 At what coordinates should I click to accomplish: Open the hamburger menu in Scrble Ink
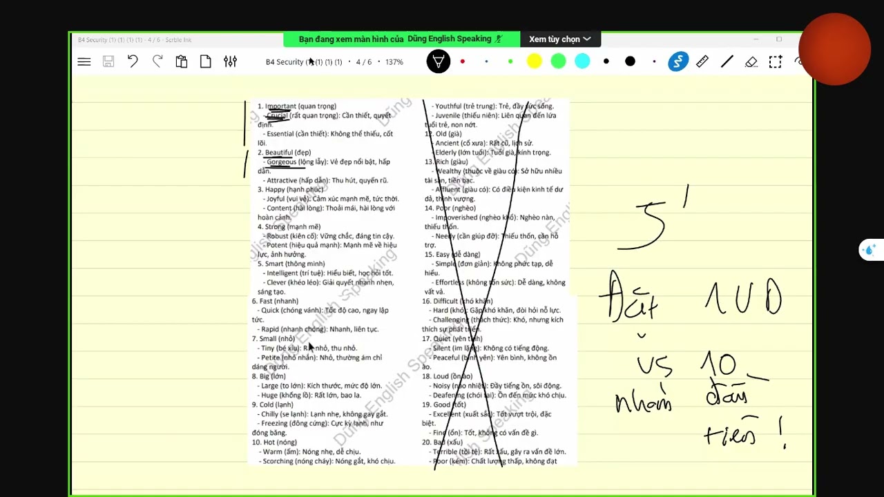pyautogui.click(x=84, y=62)
